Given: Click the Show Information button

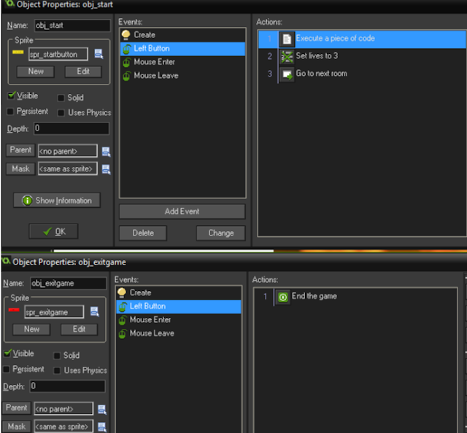Looking at the screenshot, I should pyautogui.click(x=57, y=200).
